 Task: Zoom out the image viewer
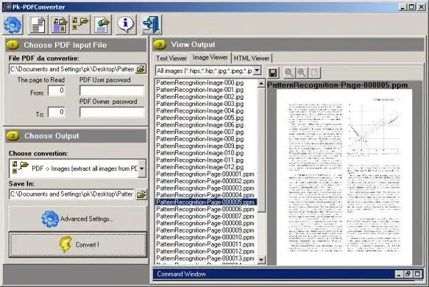[289, 73]
